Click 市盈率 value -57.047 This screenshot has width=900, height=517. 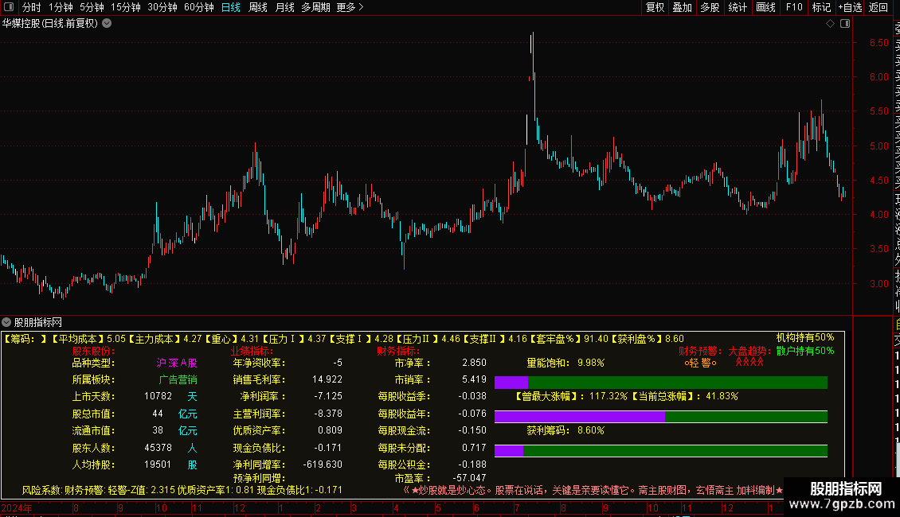(x=470, y=478)
